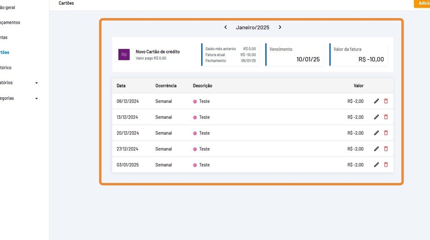Delete the 06/12/2024 Teste entry
The height and width of the screenshot is (240, 430).
386,101
